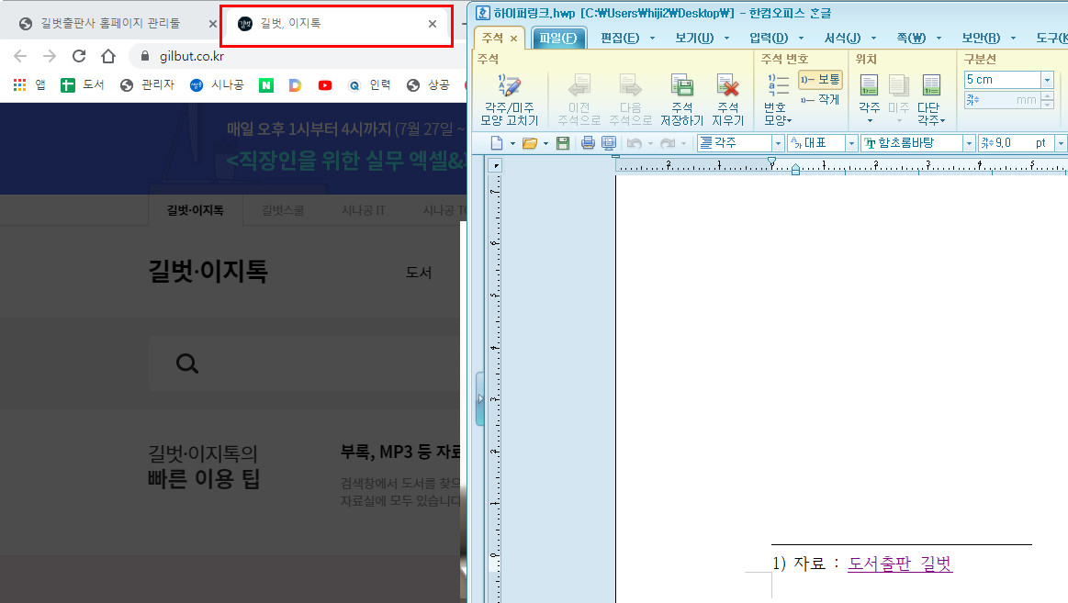Click the new document icon in Hangul

497,143
